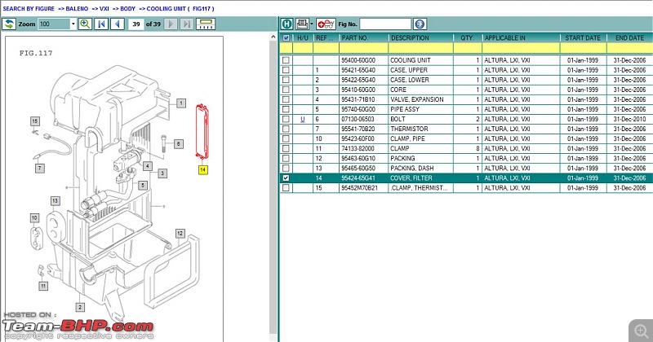Click part callout 10 in diagram
653x342 pixels.
point(34,217)
